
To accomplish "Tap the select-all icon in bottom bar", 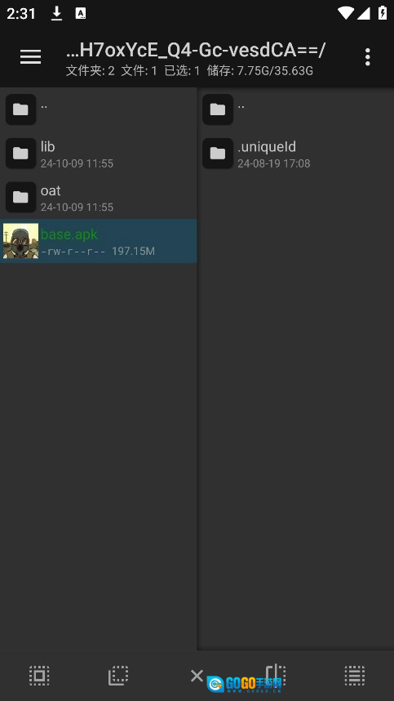I will 39,675.
